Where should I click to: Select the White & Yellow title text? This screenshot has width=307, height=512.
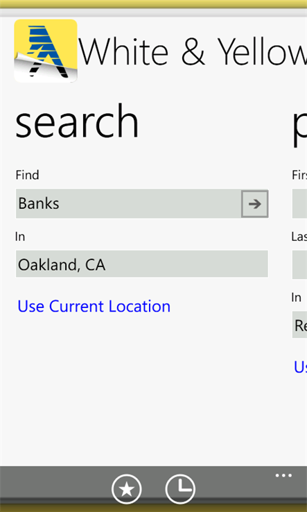pos(193,51)
